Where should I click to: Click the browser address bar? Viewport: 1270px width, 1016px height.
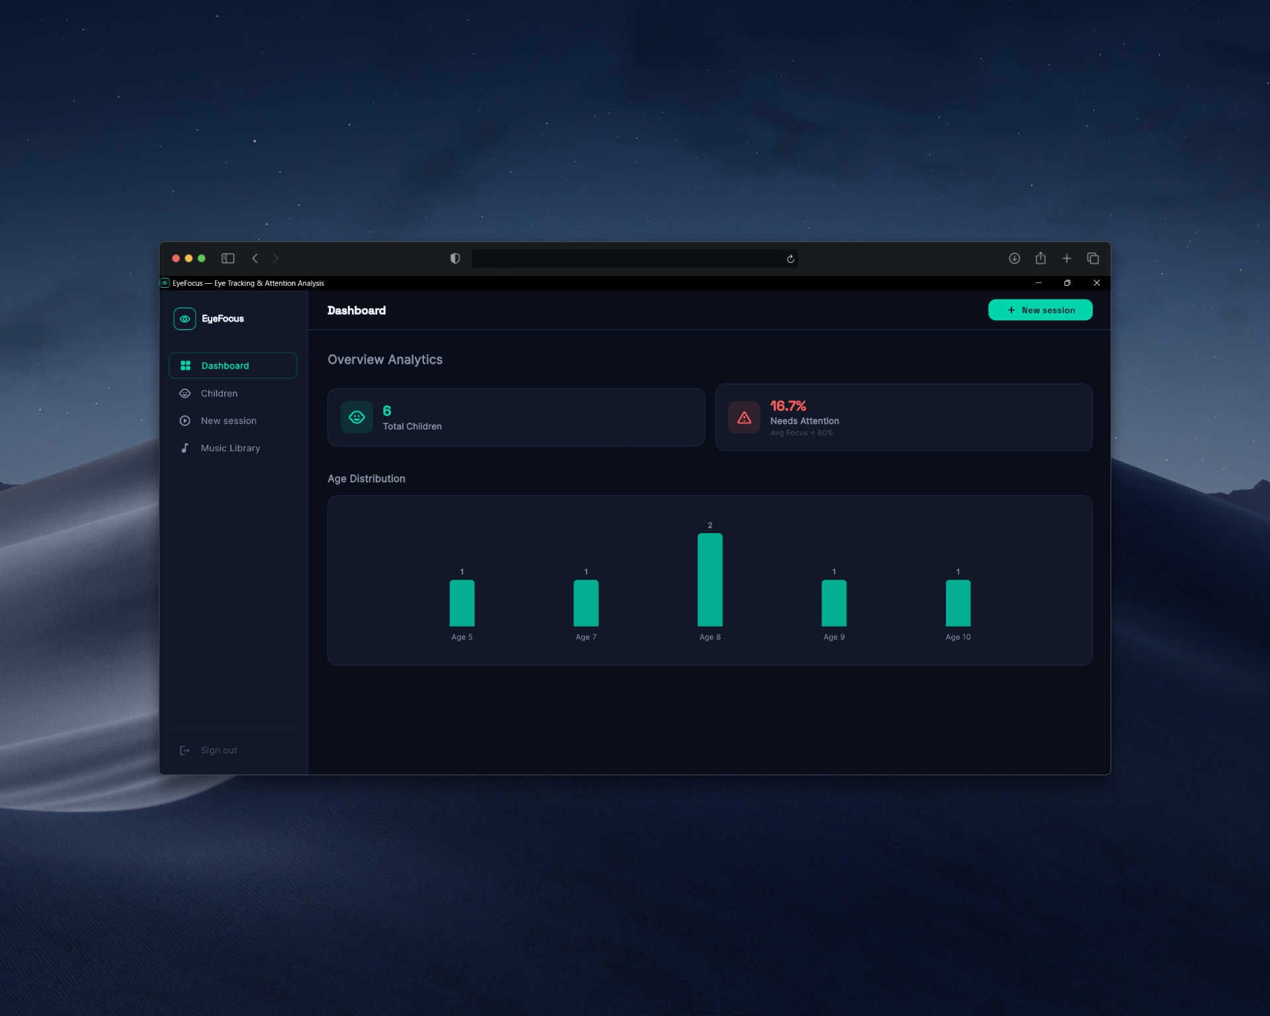point(634,258)
